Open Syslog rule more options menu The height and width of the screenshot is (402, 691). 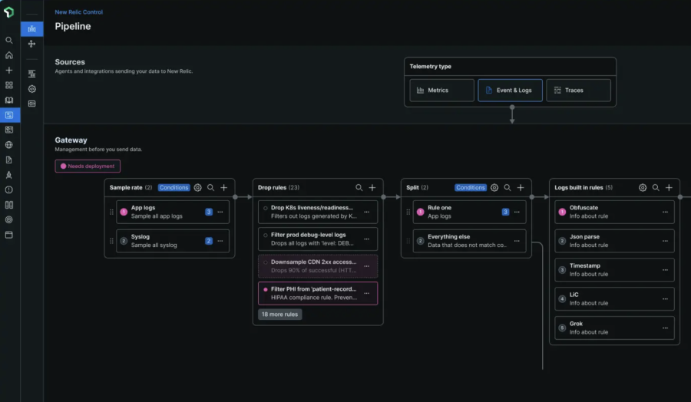point(220,241)
